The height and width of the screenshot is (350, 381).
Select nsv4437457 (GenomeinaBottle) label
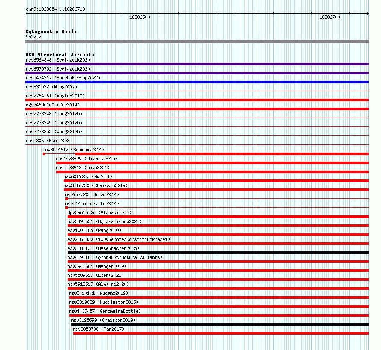(105, 311)
